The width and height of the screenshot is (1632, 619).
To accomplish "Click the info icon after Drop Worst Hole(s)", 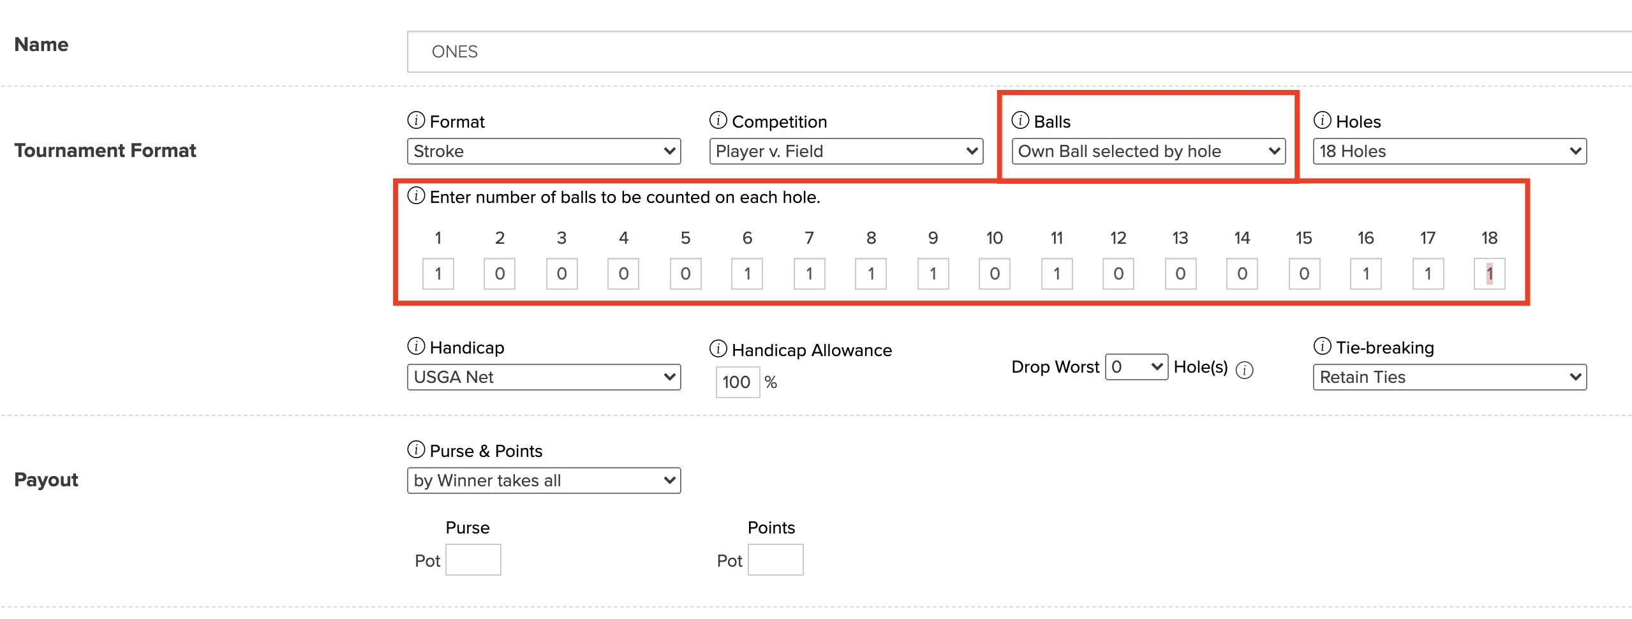I will [x=1245, y=369].
